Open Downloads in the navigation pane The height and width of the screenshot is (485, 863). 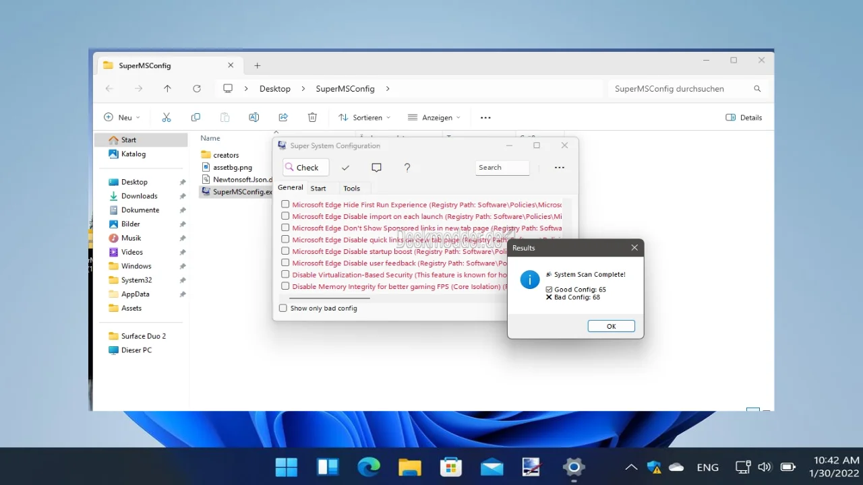click(x=141, y=196)
